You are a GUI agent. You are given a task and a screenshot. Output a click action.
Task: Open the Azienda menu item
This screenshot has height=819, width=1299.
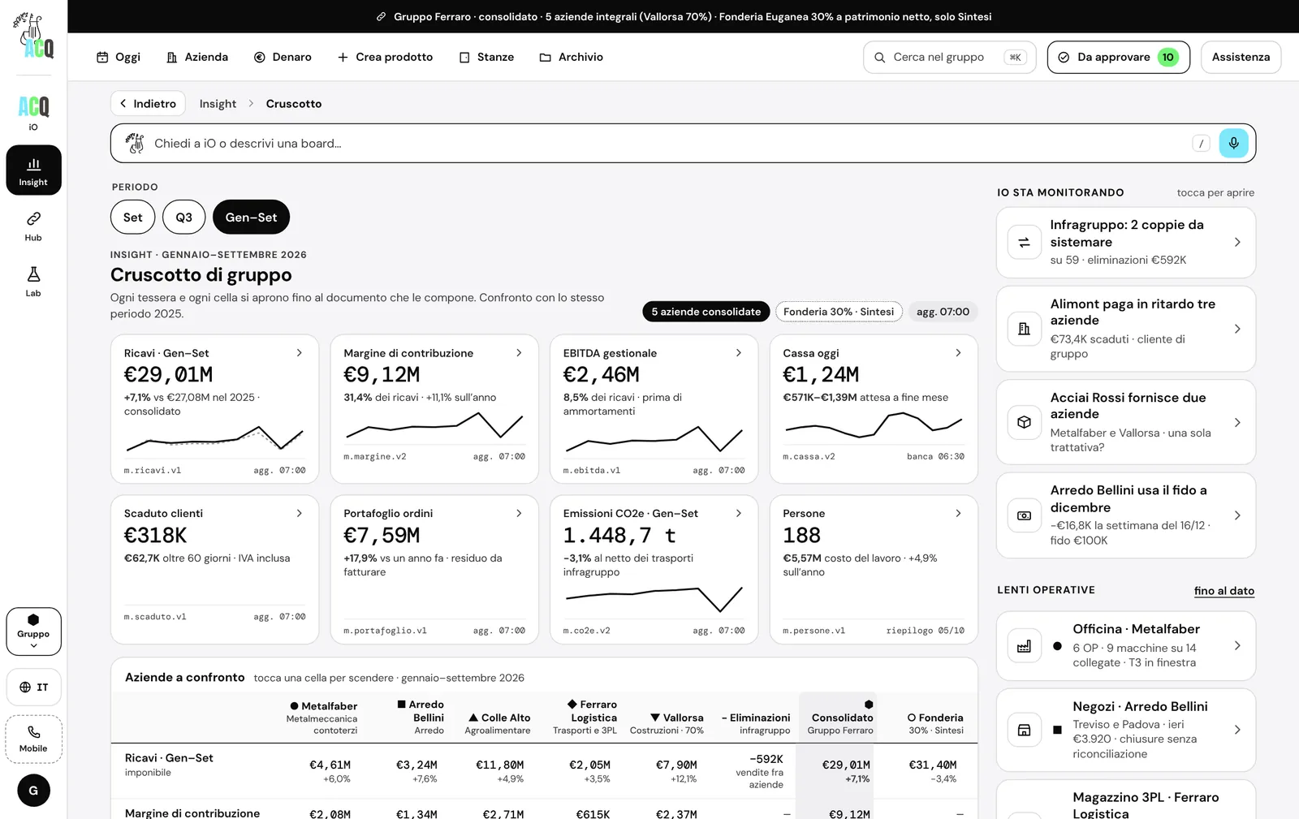tap(197, 57)
